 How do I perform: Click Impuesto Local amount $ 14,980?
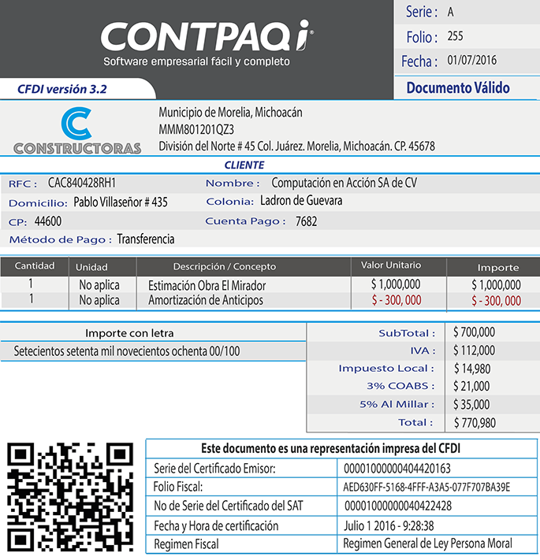(x=472, y=369)
